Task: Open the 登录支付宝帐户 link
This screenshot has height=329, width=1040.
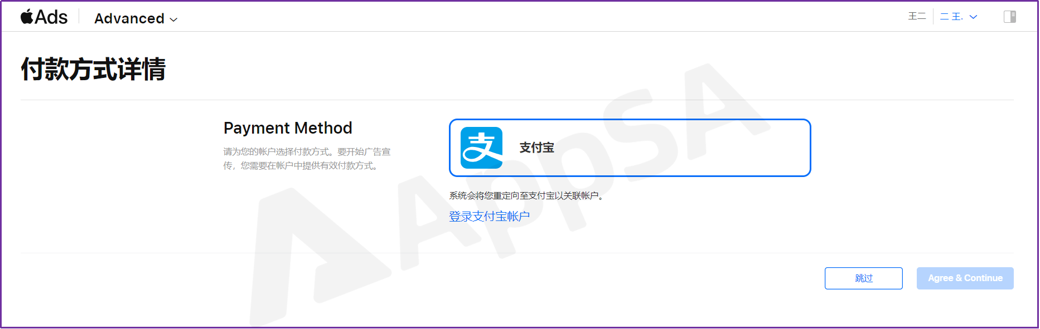Action: coord(489,217)
